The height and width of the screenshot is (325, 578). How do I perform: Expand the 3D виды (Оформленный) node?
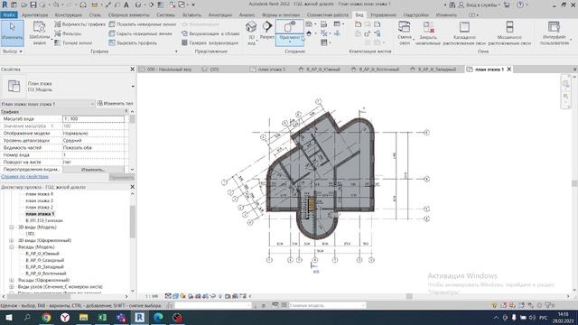coord(12,240)
